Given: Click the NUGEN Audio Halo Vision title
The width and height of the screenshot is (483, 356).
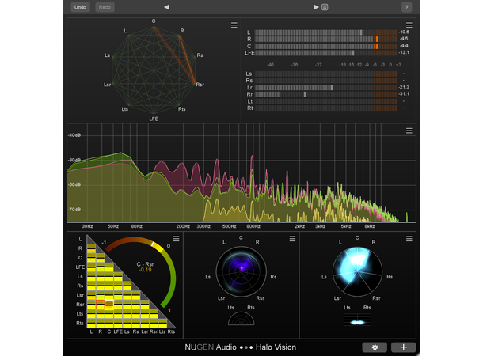Looking at the screenshot, I should [240, 347].
